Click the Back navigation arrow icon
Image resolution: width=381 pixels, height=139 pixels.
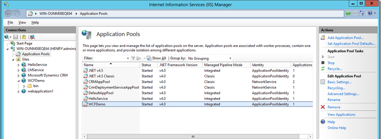coord(8,14)
